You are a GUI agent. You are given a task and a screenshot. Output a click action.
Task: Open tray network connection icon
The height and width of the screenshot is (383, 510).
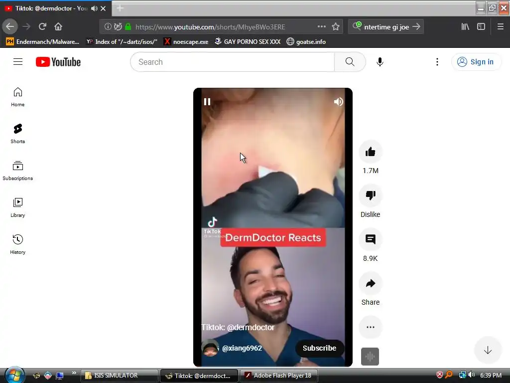[x=462, y=375]
